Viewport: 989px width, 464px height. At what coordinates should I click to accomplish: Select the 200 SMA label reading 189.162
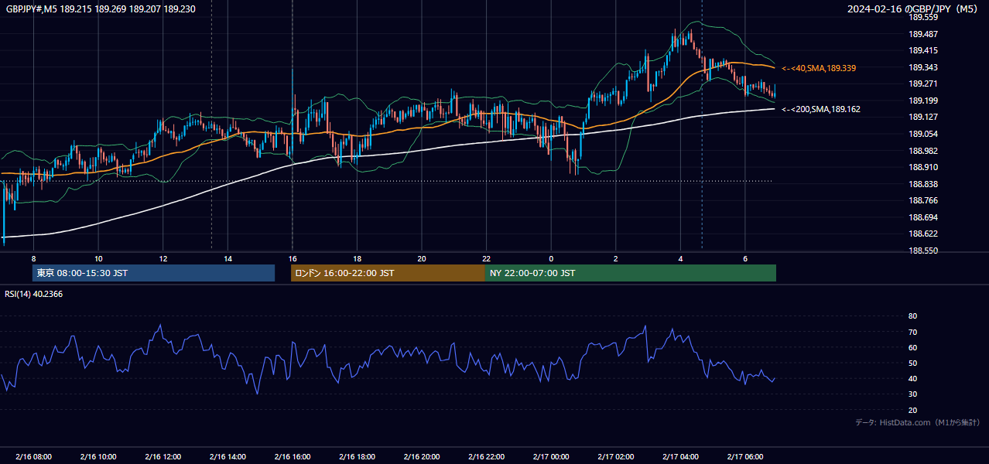[821, 109]
